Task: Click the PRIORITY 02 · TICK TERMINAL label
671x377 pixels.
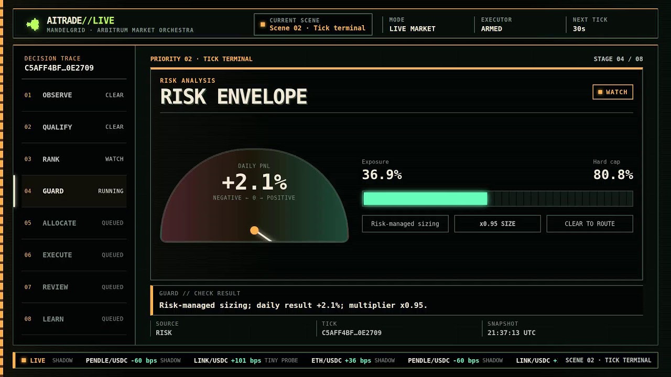Action: click(201, 59)
